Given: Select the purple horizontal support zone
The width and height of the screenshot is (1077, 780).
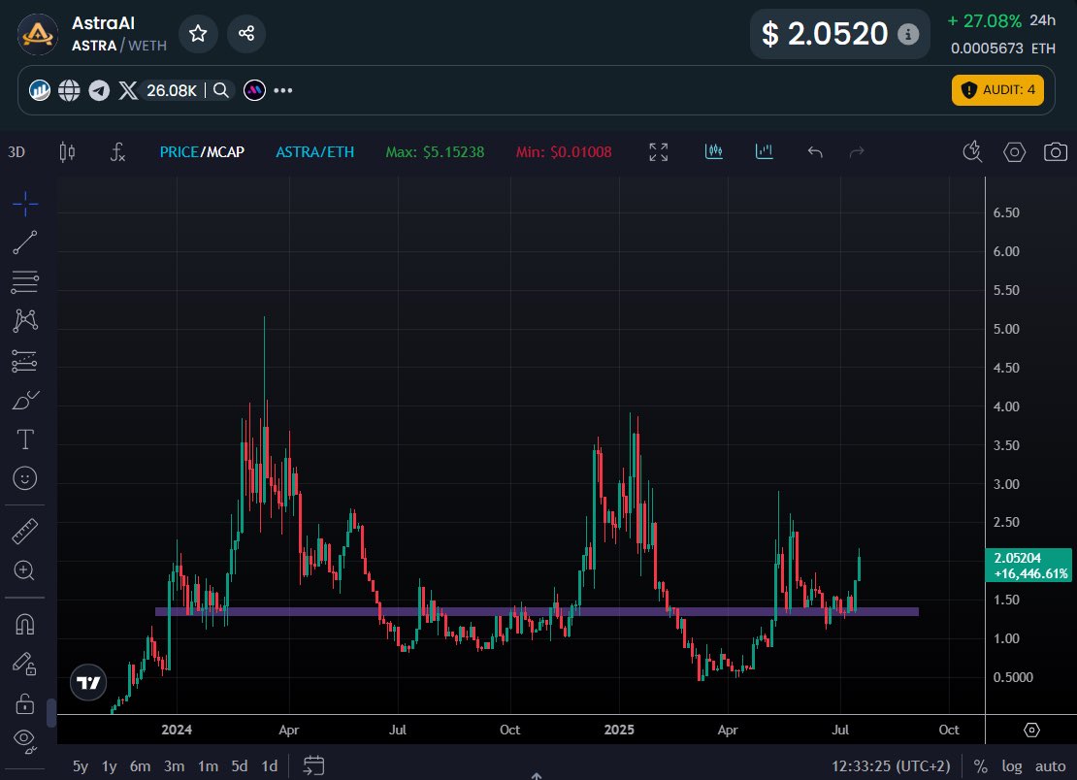Looking at the screenshot, I should pyautogui.click(x=538, y=611).
